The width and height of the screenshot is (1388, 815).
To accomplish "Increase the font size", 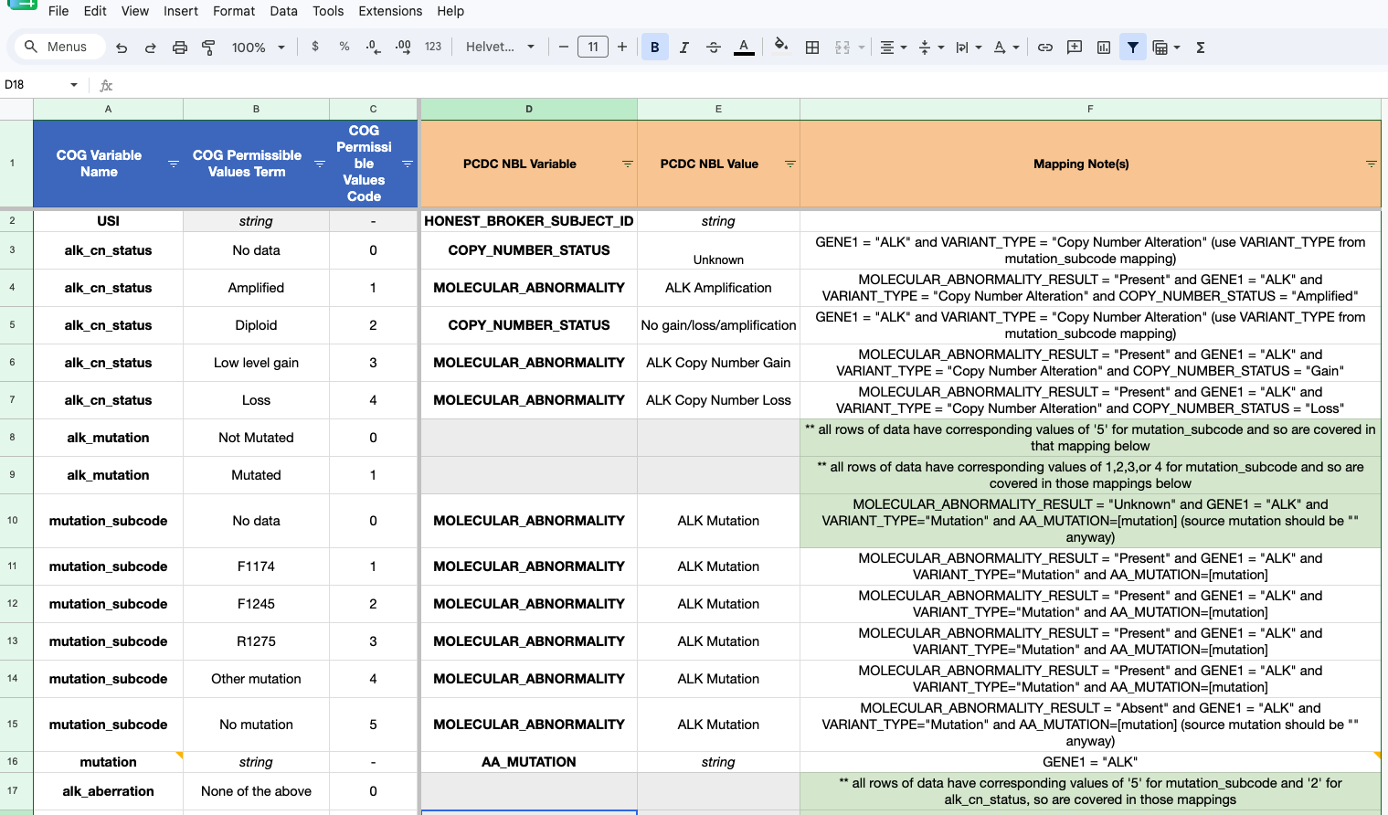I will (x=622, y=47).
